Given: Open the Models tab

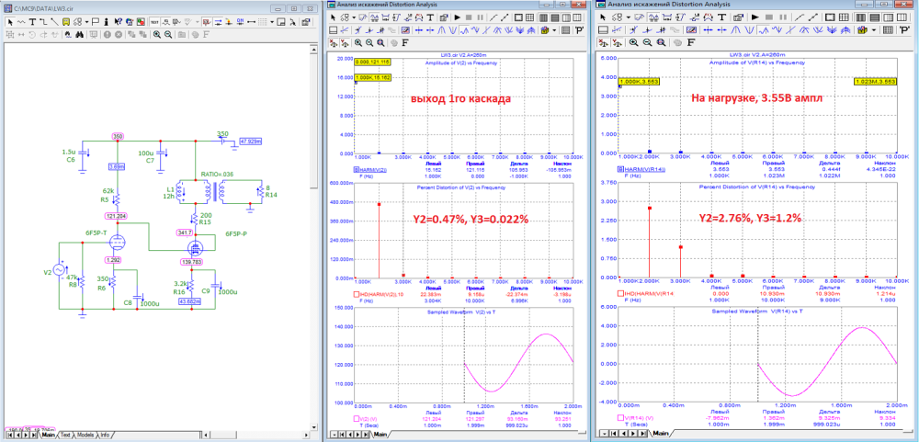Looking at the screenshot, I should click(85, 435).
